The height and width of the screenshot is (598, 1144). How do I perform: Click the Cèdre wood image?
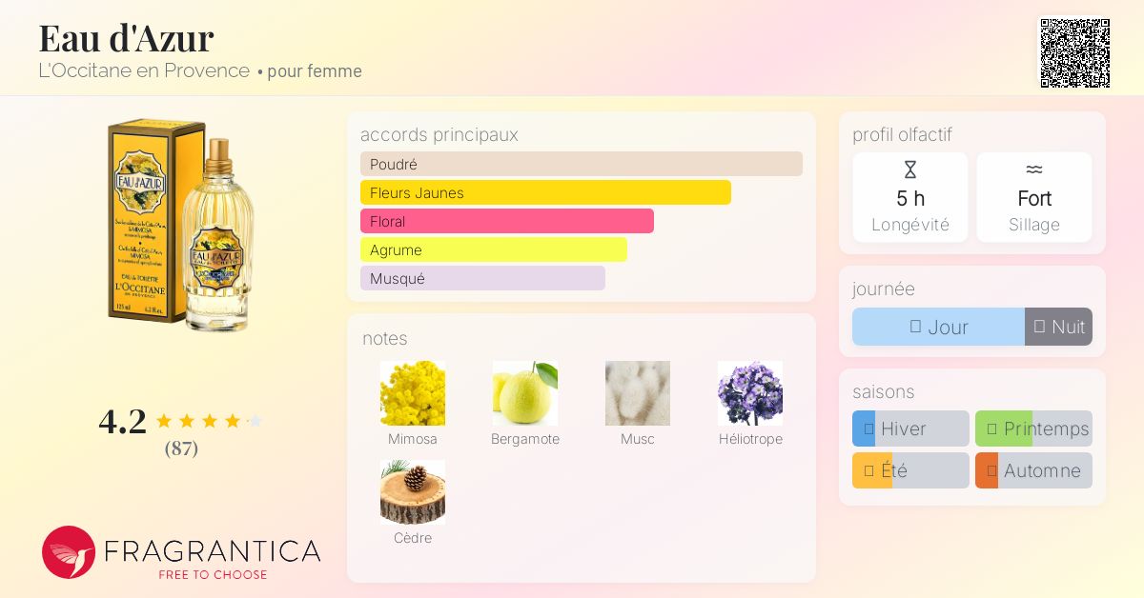pyautogui.click(x=413, y=492)
